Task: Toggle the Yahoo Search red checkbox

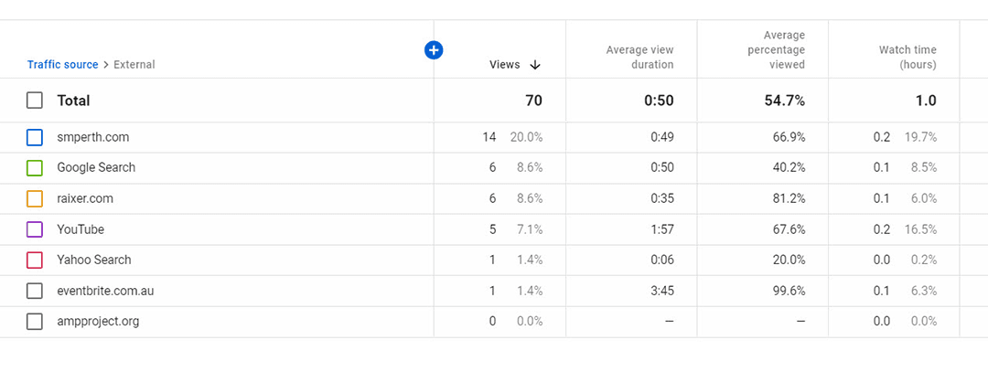Action: point(35,260)
